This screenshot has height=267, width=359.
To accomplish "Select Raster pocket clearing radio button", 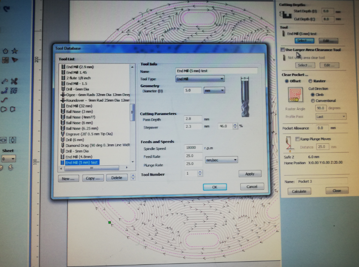I will point(310,81).
